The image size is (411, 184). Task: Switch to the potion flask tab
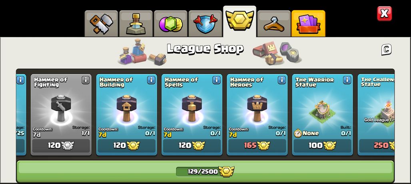coord(136,23)
